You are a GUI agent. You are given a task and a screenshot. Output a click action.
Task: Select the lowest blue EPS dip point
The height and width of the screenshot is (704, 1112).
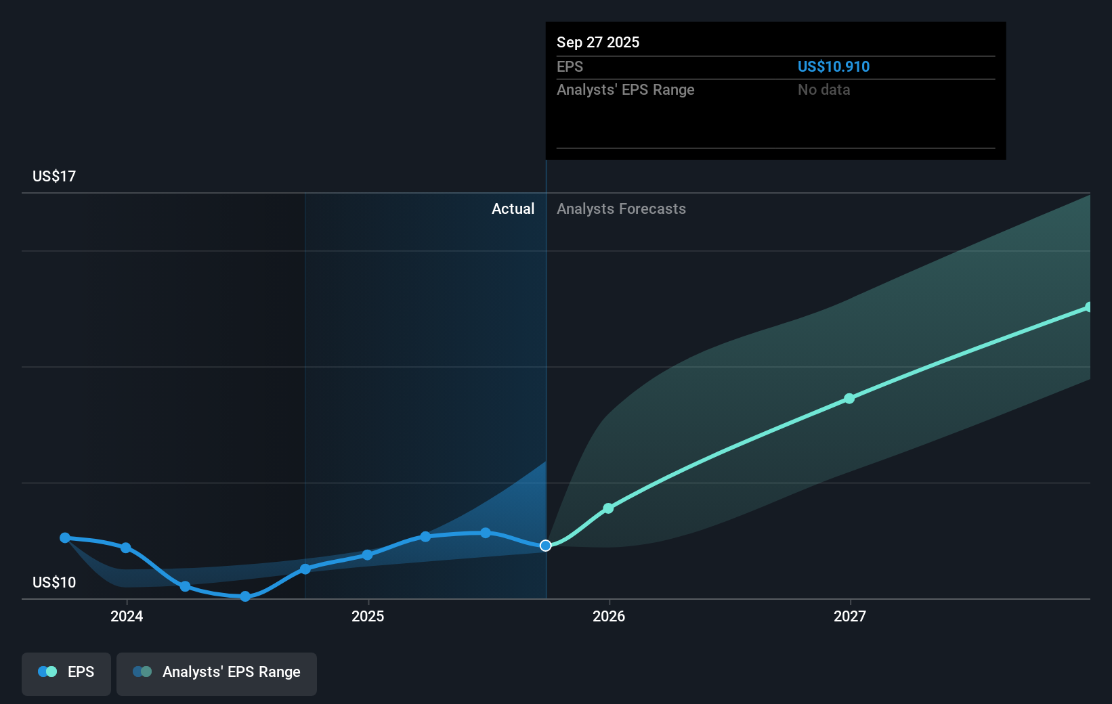(244, 597)
